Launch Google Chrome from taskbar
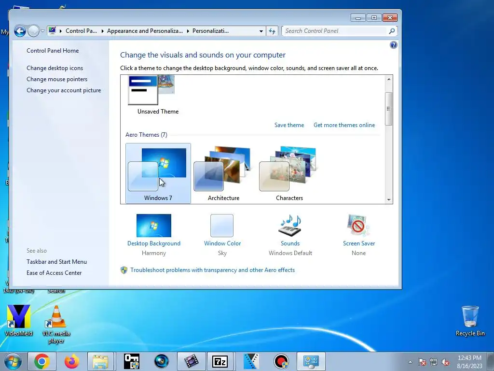This screenshot has width=494, height=371. click(42, 361)
